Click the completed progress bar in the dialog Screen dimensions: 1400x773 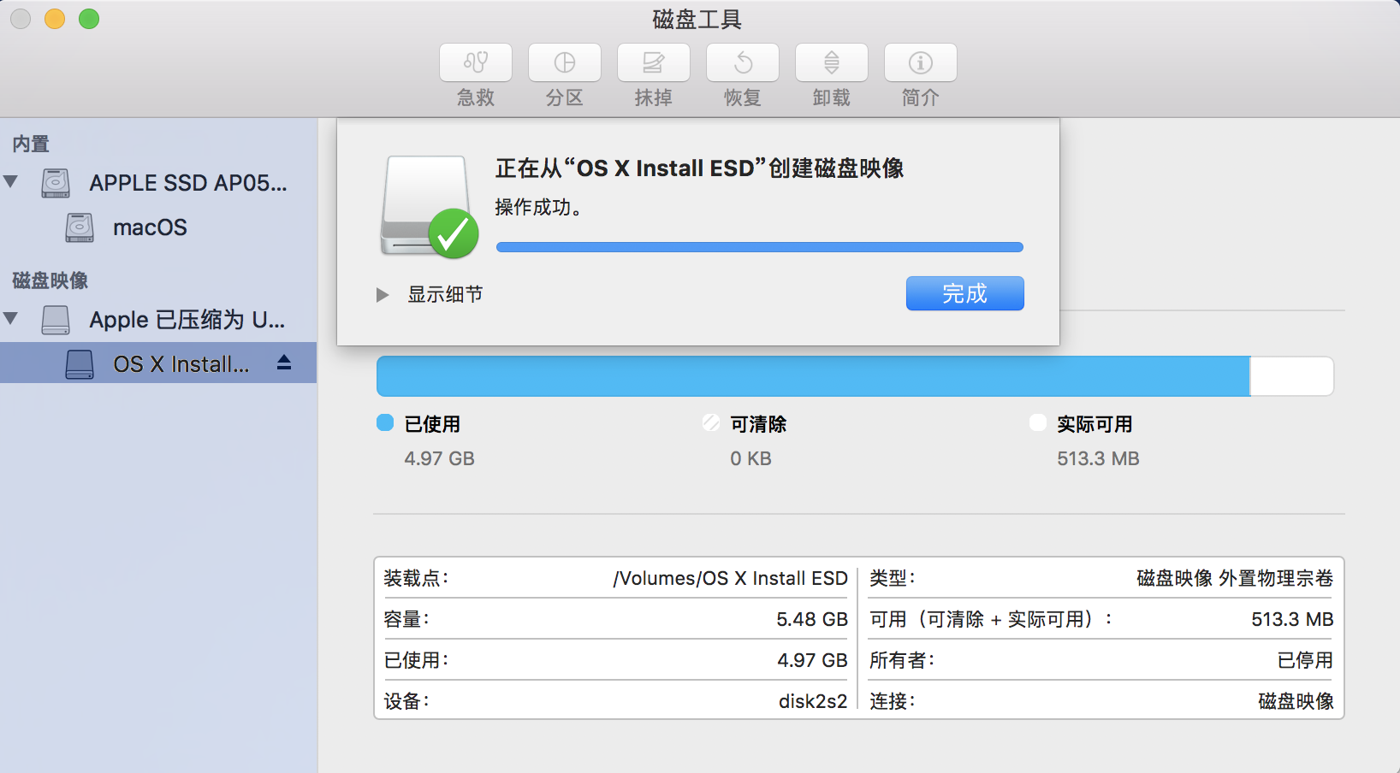(x=759, y=246)
